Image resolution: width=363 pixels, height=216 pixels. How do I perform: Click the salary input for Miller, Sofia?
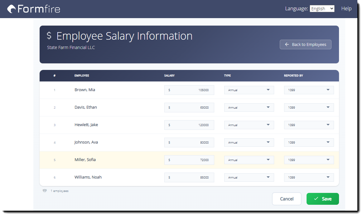[189, 160]
